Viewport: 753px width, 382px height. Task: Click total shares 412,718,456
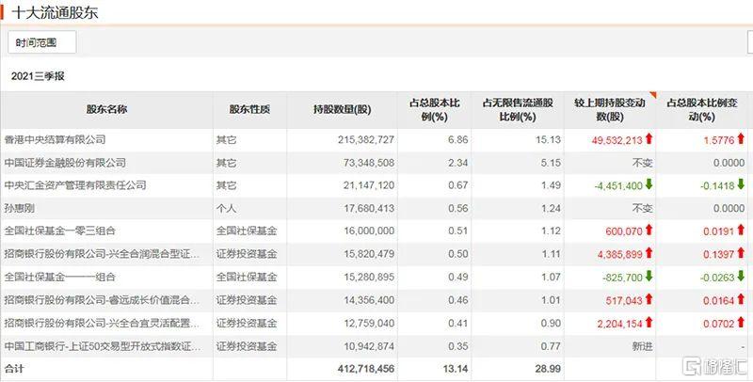[x=365, y=369]
